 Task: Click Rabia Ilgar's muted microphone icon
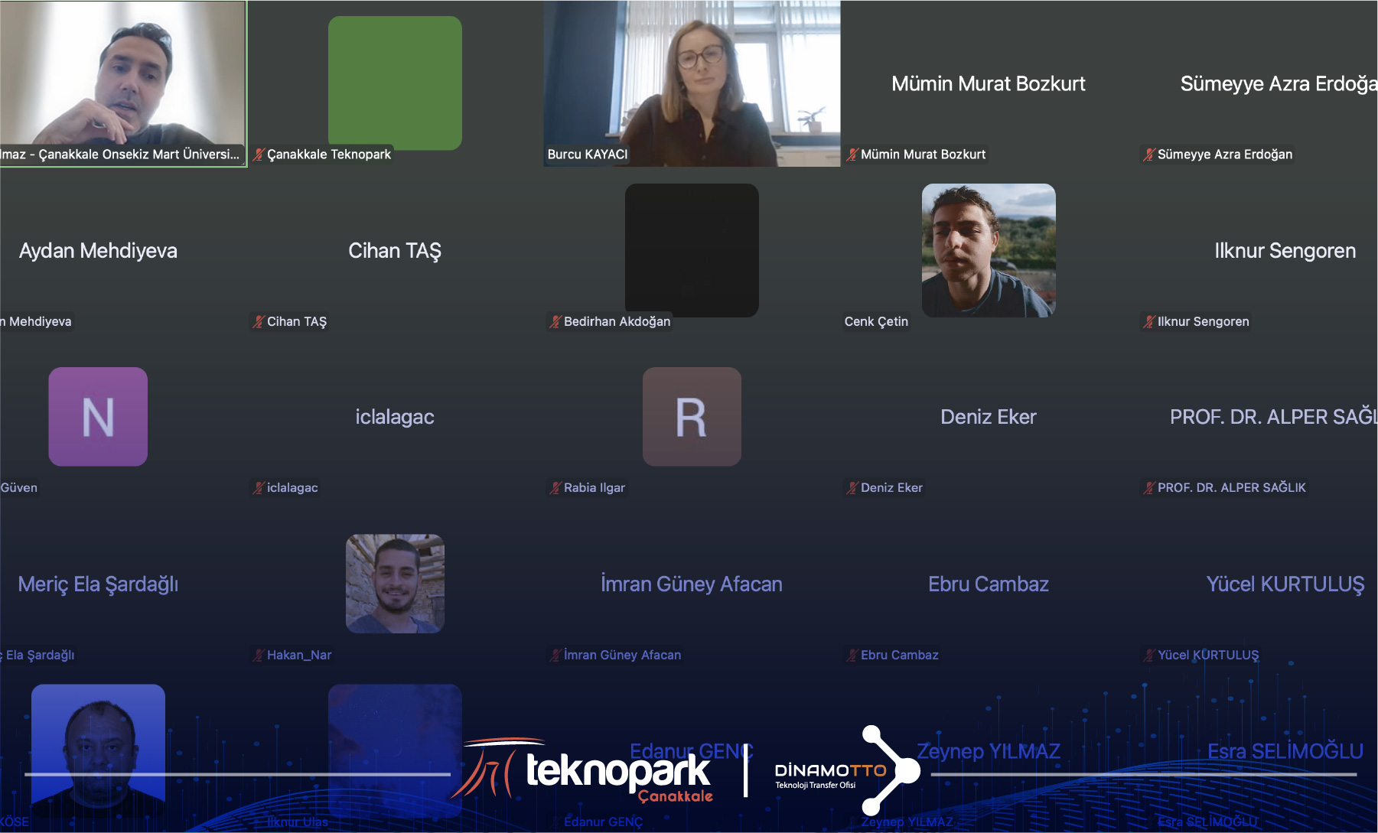(555, 488)
